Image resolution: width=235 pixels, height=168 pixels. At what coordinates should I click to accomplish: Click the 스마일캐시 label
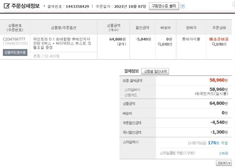pyautogui.click(x=131, y=142)
